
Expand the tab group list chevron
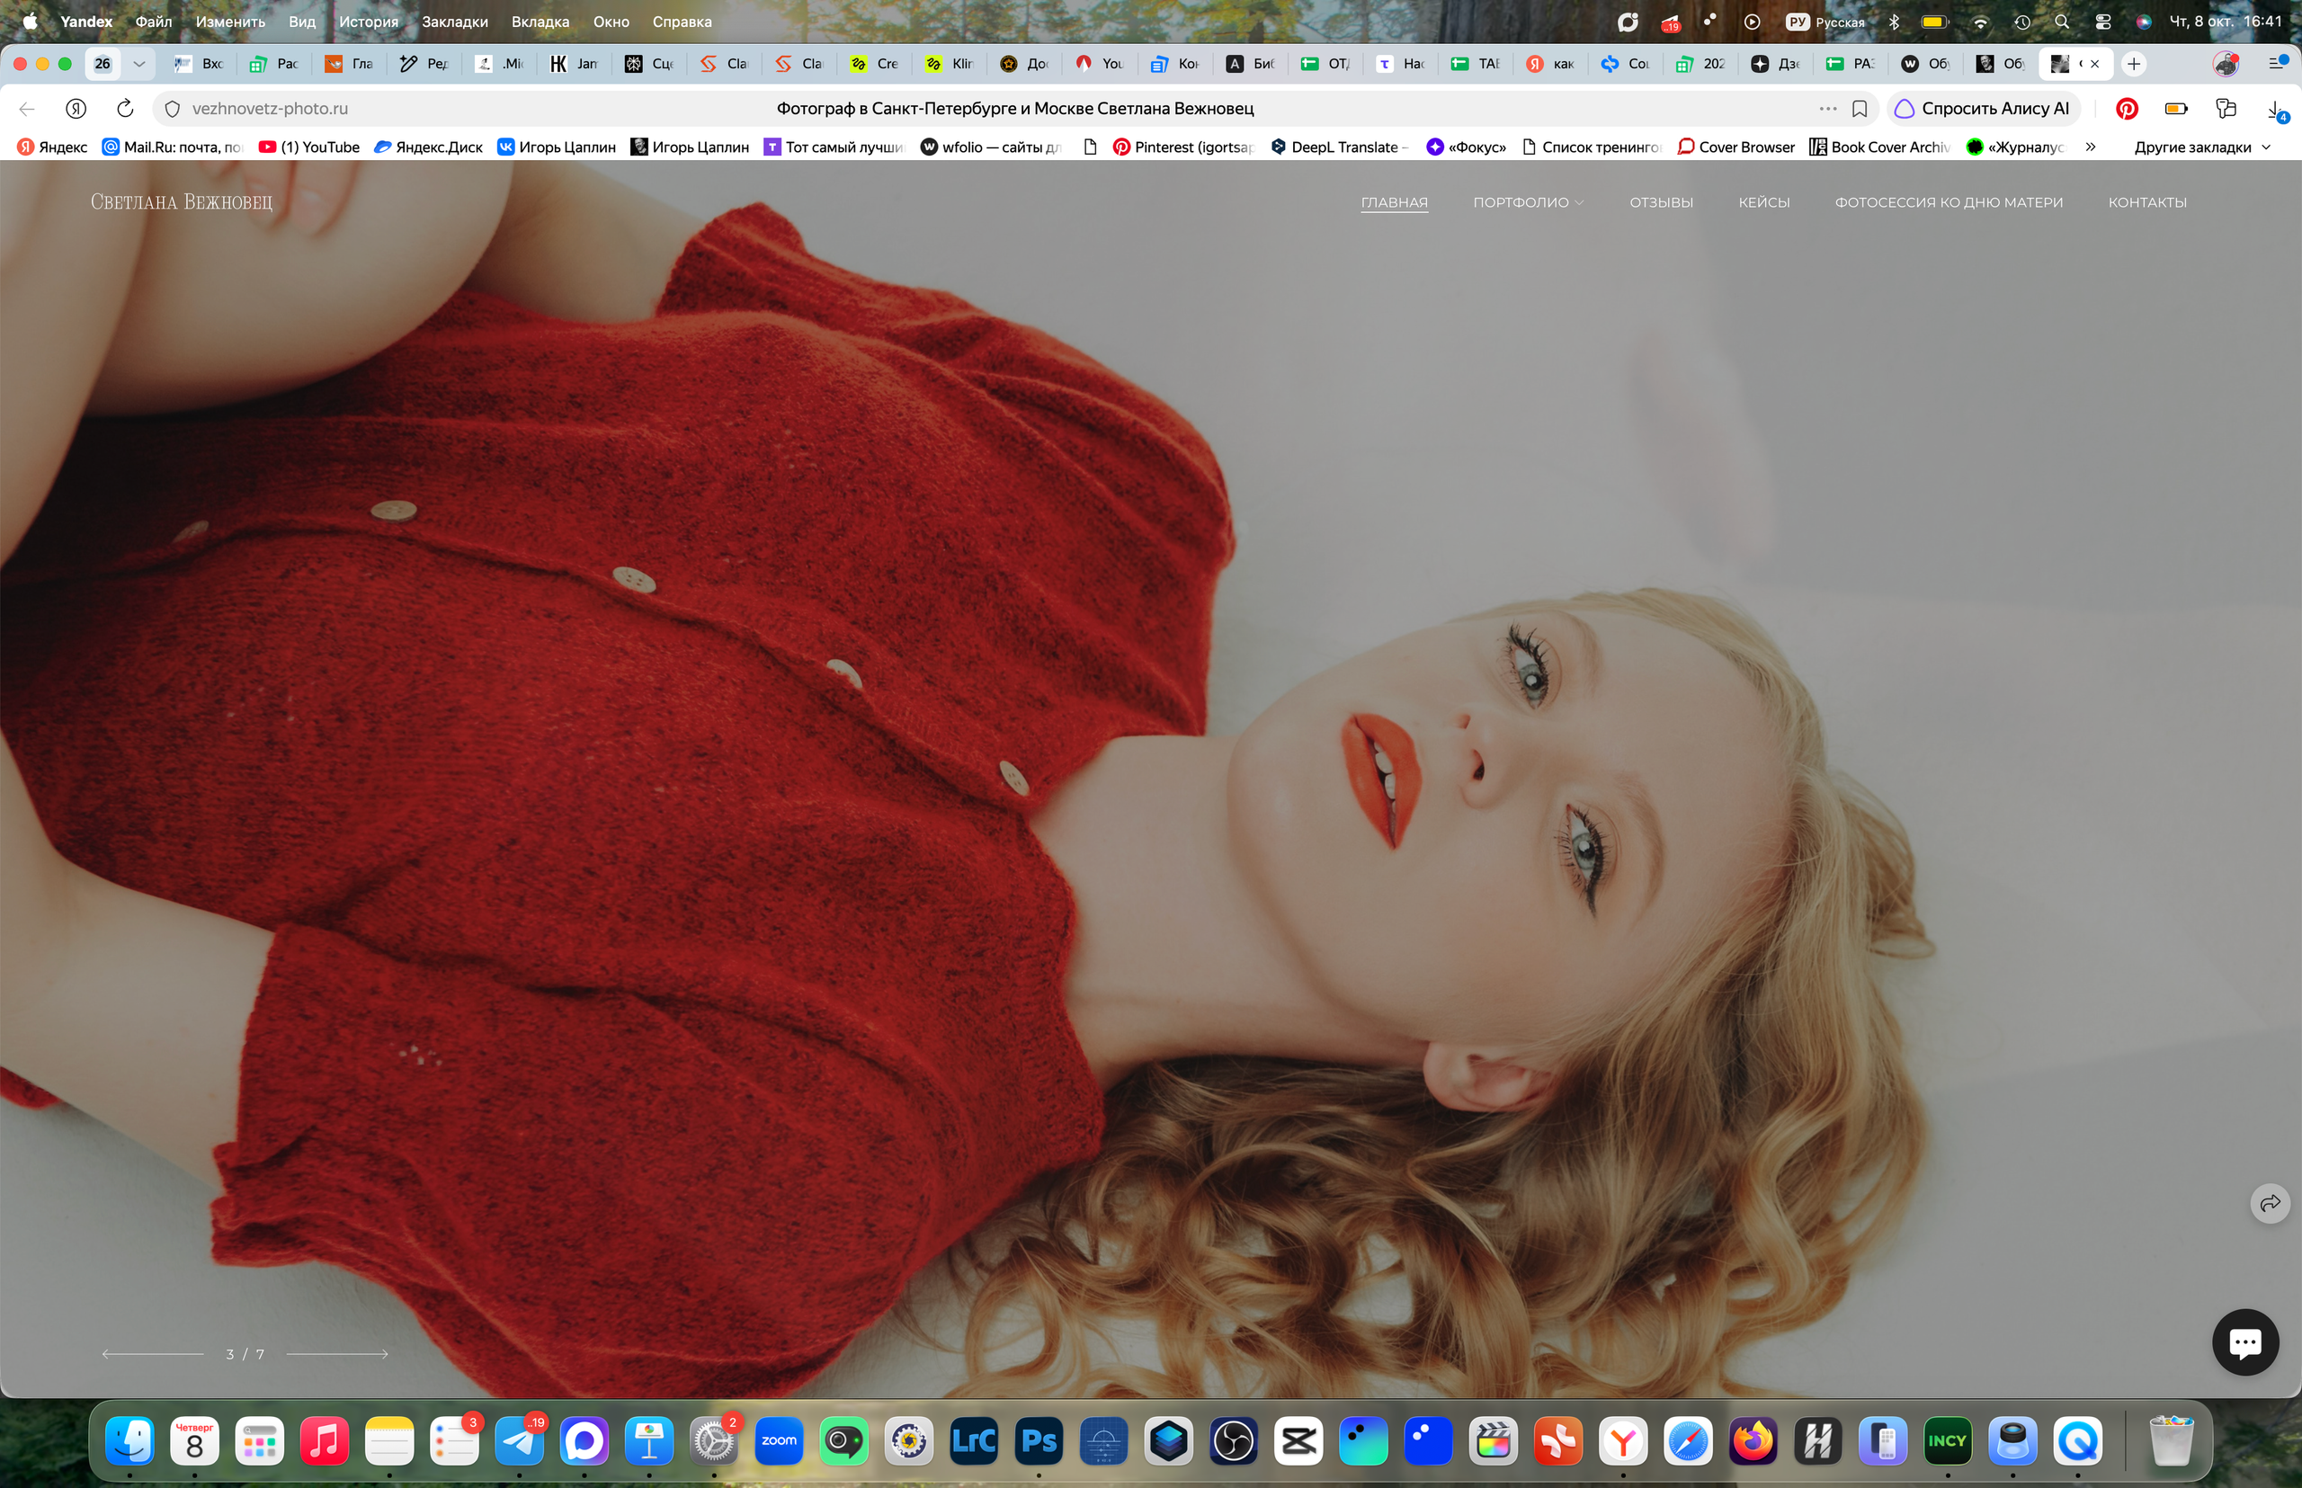pos(139,64)
